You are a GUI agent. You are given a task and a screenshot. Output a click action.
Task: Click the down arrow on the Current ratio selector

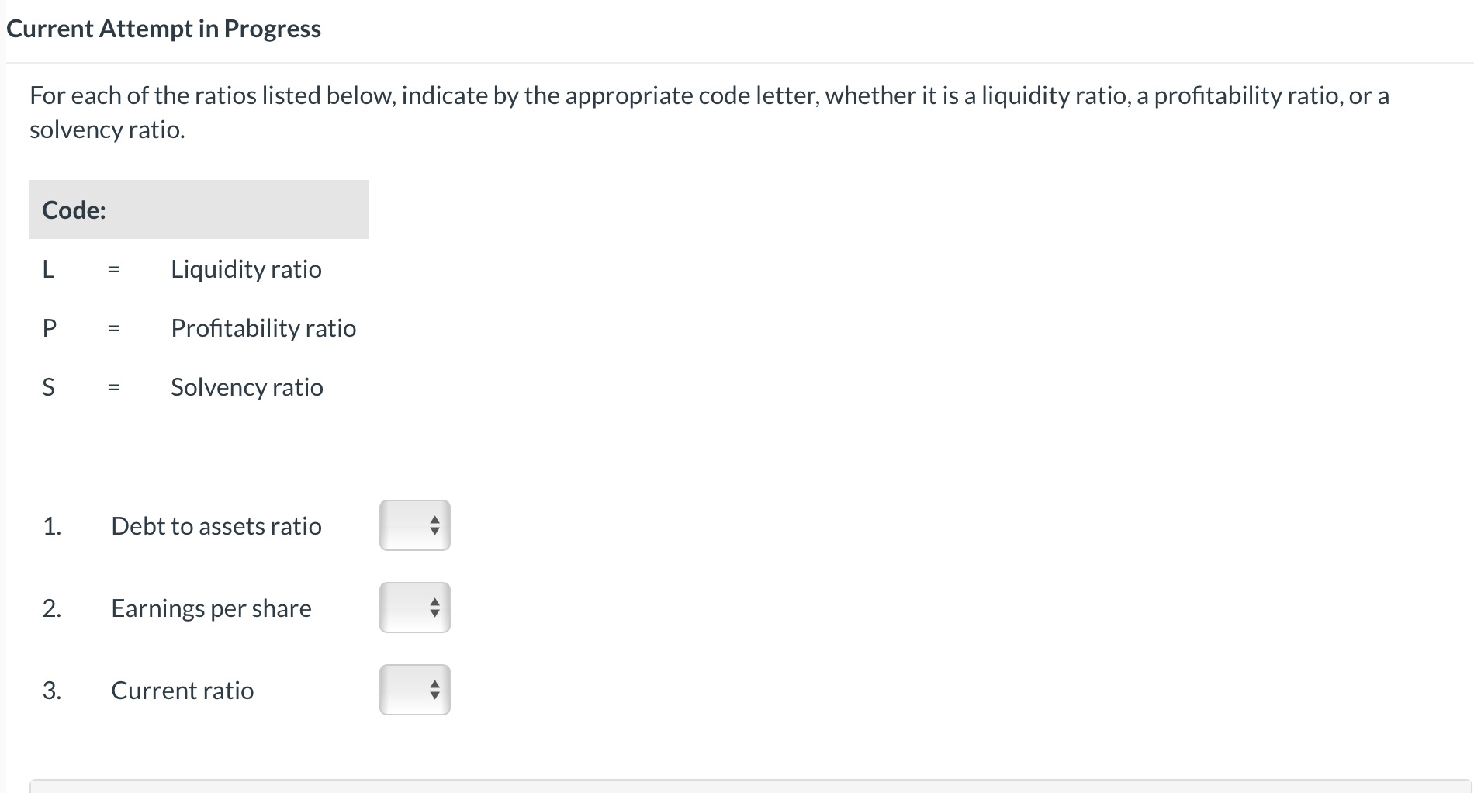click(435, 695)
